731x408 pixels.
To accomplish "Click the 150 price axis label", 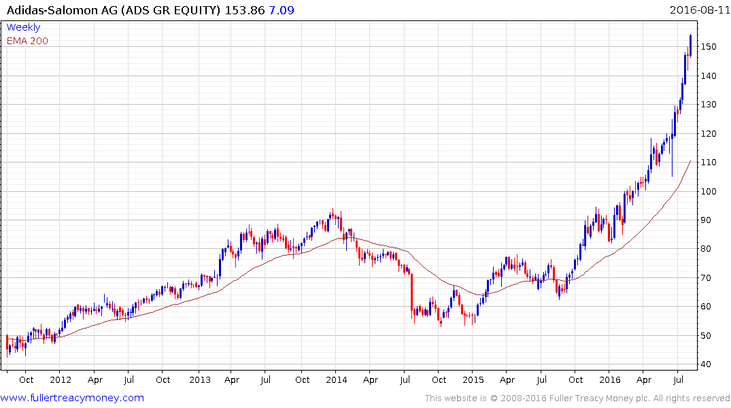I will 709,47.
